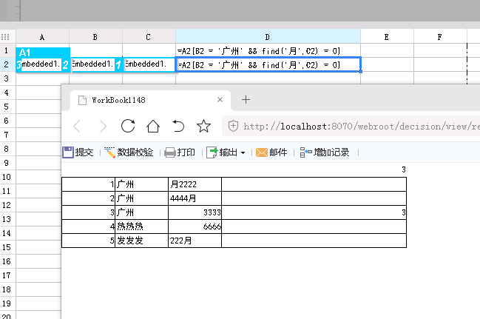
Task: Select row 10 header in the designer
Action: point(6,177)
